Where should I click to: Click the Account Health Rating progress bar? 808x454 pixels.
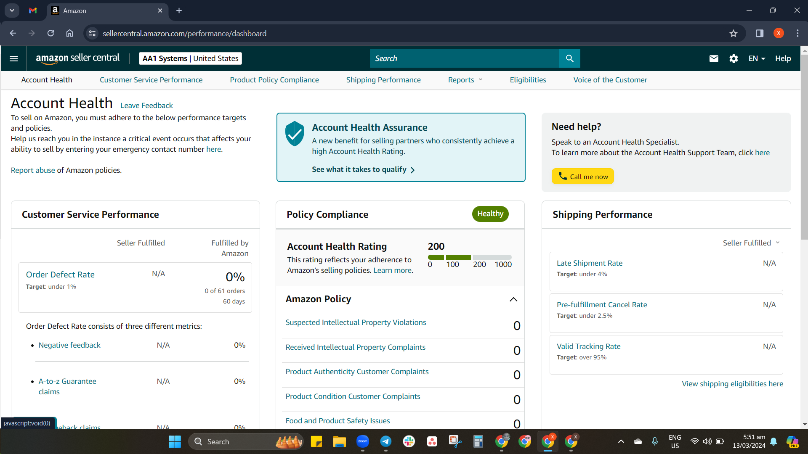tap(470, 257)
